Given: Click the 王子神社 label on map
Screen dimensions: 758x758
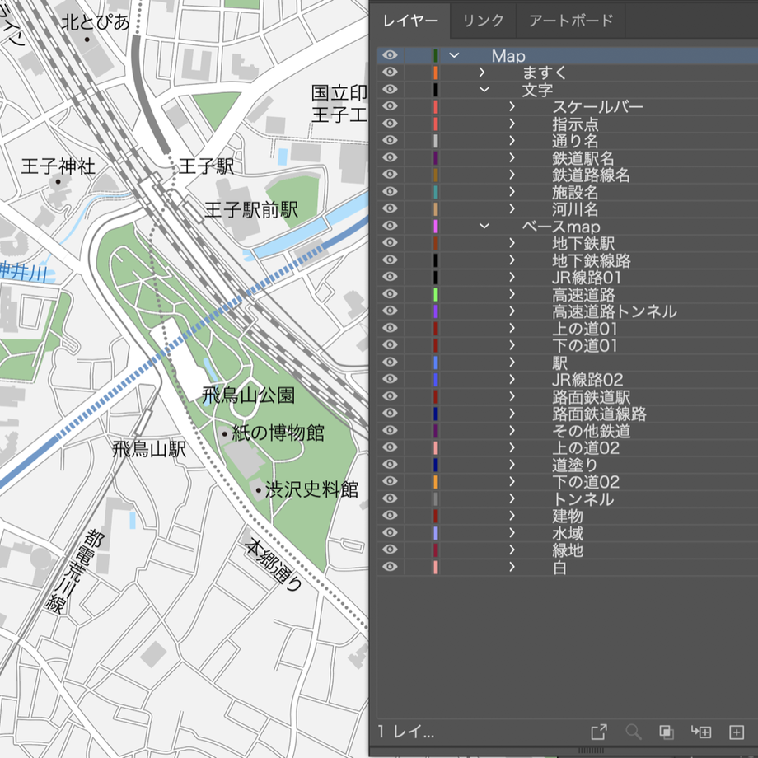Looking at the screenshot, I should tap(58, 166).
